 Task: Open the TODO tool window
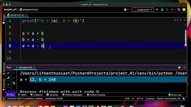click(x=22, y=95)
